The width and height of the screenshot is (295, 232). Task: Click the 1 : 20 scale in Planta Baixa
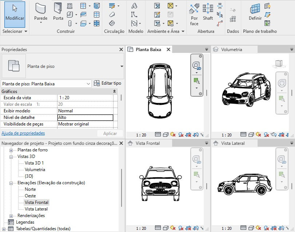click(x=141, y=135)
